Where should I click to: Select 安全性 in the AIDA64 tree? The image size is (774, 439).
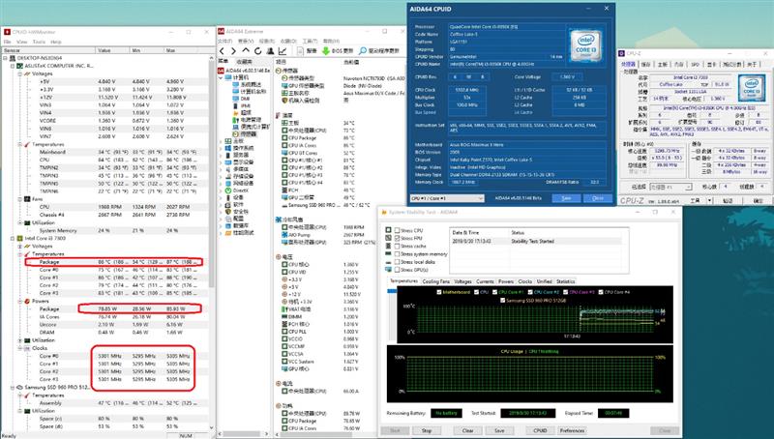(x=236, y=211)
